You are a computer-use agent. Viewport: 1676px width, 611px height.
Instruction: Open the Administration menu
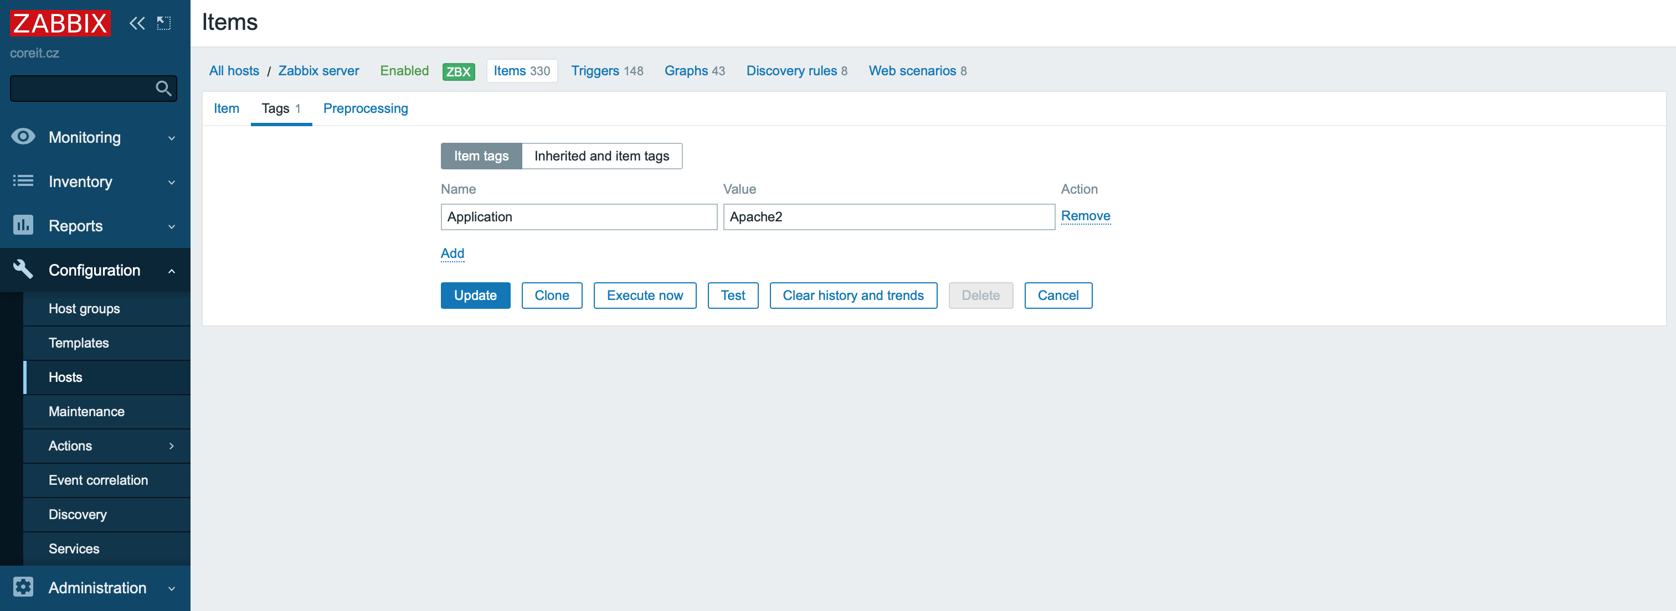point(95,587)
